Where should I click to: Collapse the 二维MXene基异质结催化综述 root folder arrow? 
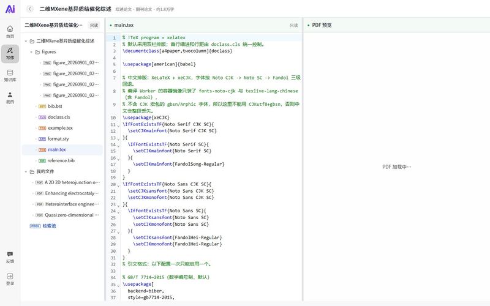click(26, 41)
